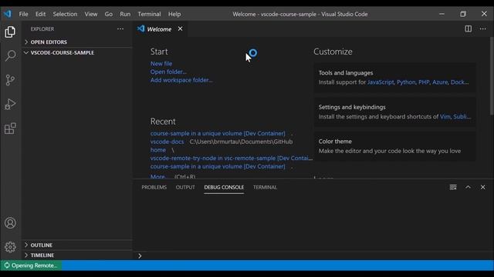Open the Manage gear icon
The width and height of the screenshot is (494, 277).
coord(10,247)
